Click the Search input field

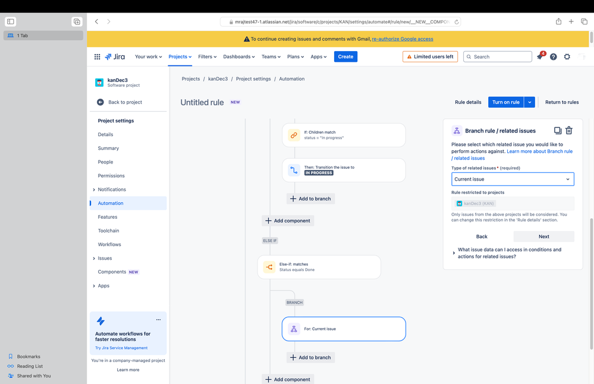tap(498, 57)
